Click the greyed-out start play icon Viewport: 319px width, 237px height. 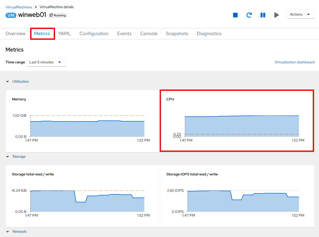(276, 15)
